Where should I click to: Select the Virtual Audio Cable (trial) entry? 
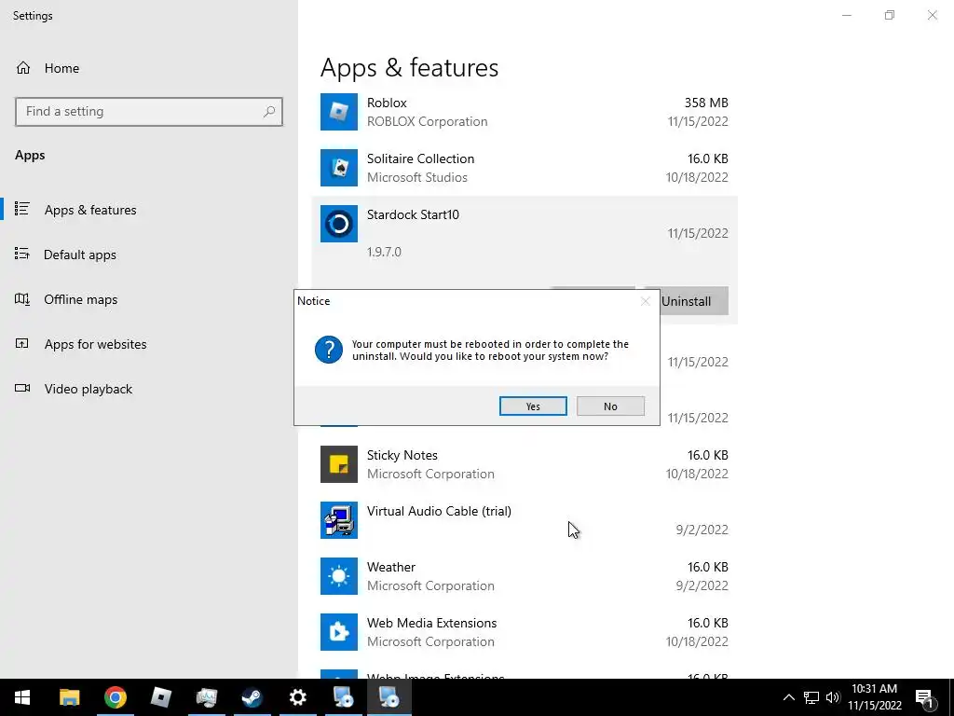440,512
